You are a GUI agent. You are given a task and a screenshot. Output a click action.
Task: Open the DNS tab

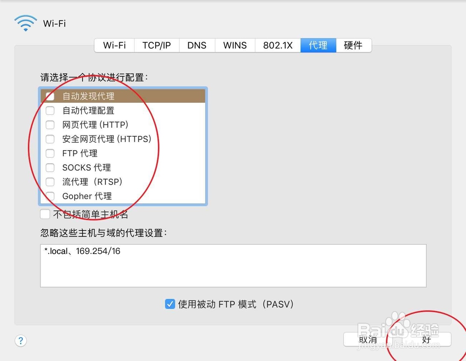click(197, 45)
